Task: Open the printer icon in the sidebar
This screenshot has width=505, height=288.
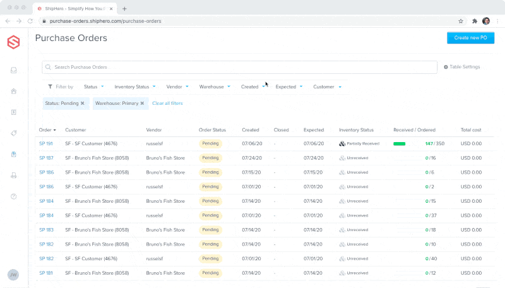Action: [13, 175]
